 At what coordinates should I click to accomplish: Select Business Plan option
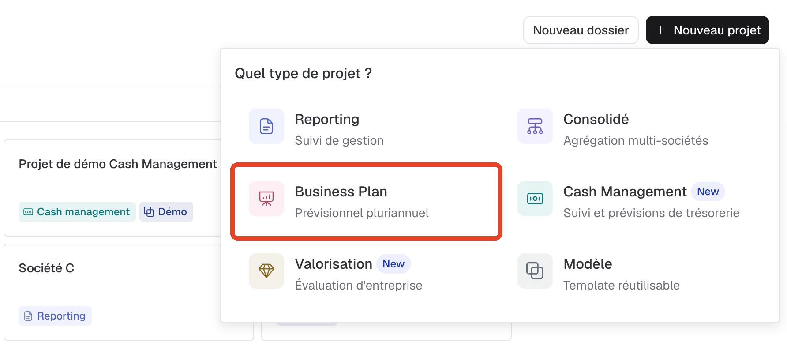pyautogui.click(x=367, y=201)
